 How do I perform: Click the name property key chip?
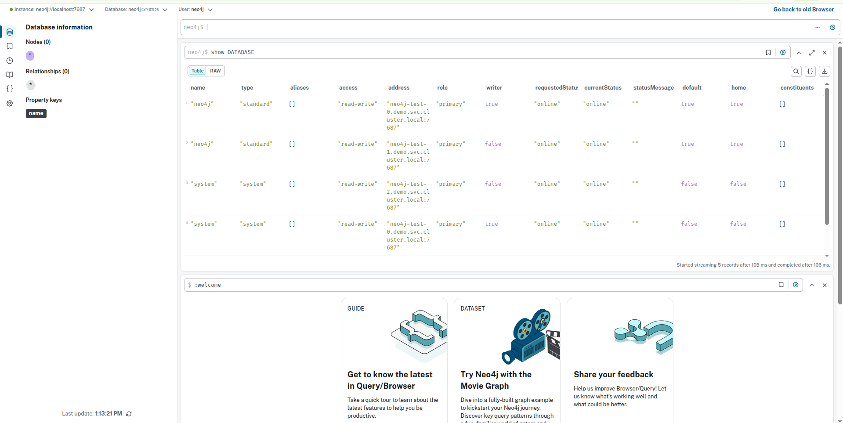[36, 113]
